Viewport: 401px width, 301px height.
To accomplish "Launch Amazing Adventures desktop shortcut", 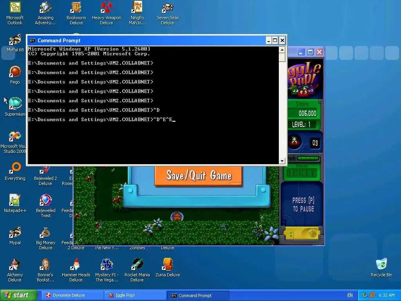I will [45, 13].
